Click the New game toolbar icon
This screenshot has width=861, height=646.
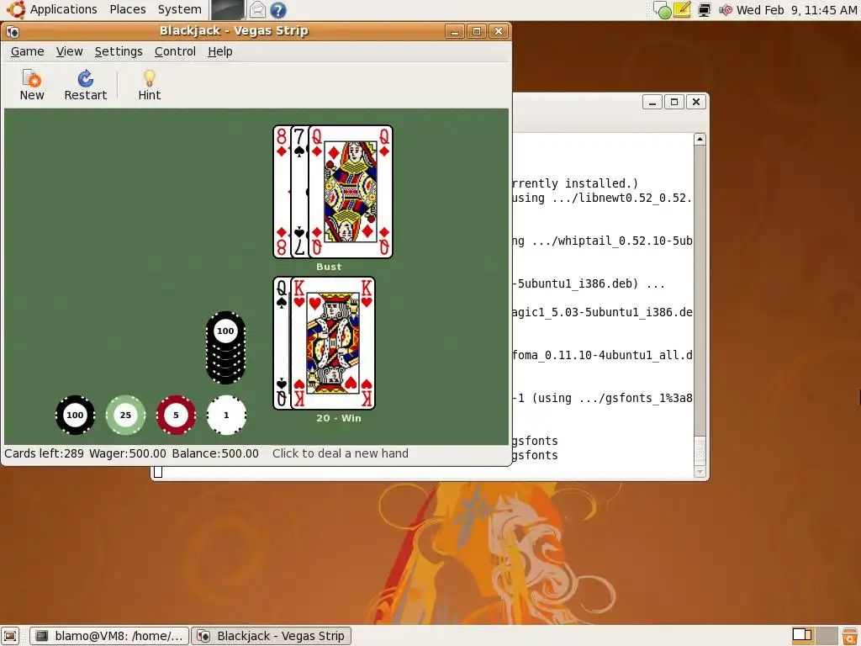(x=32, y=85)
